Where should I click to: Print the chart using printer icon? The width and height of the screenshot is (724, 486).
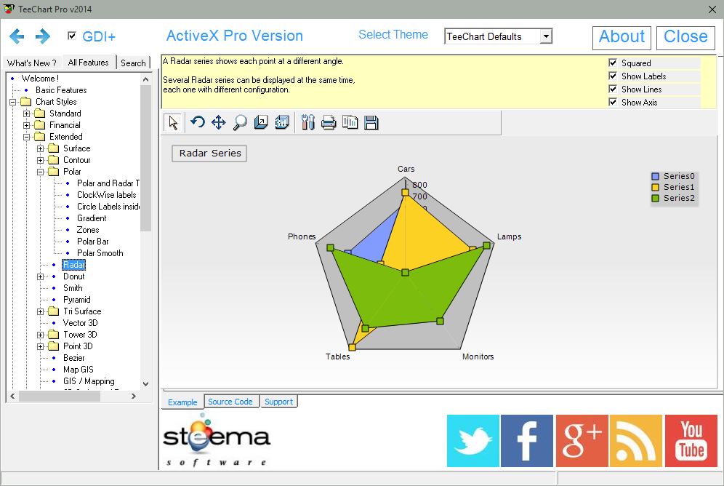pyautogui.click(x=329, y=123)
